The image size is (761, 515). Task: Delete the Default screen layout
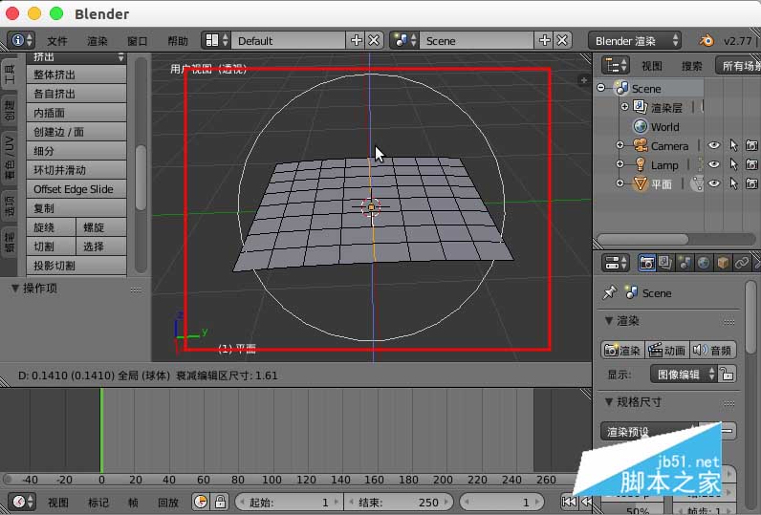coord(374,40)
